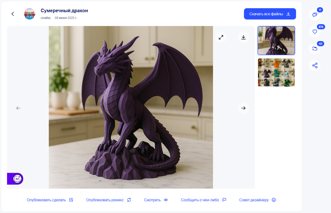Click the eye icon next to Смотреть
The width and height of the screenshot is (331, 213).
coord(166,200)
